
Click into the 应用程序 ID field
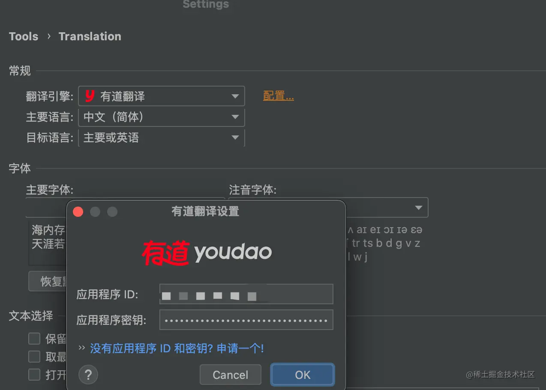pos(246,294)
